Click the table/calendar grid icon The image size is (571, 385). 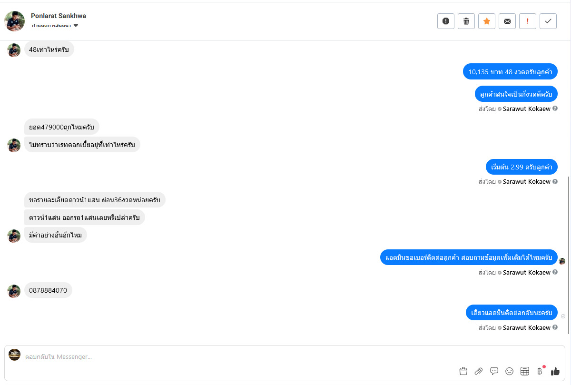click(x=525, y=371)
